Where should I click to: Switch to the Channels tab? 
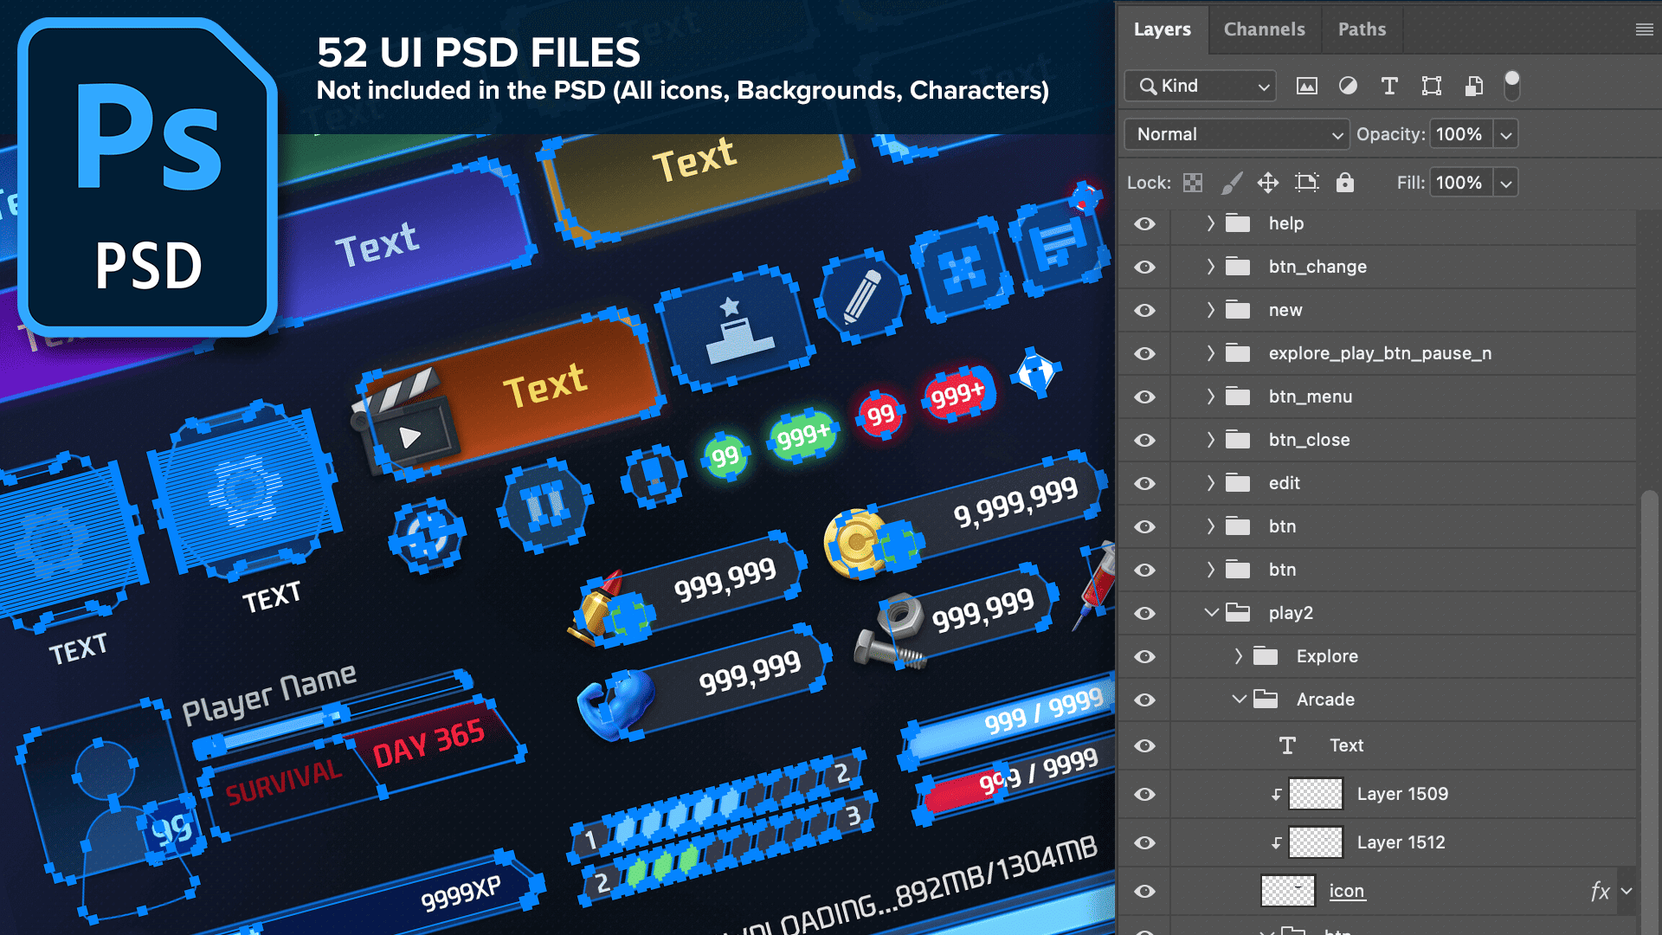[1264, 29]
